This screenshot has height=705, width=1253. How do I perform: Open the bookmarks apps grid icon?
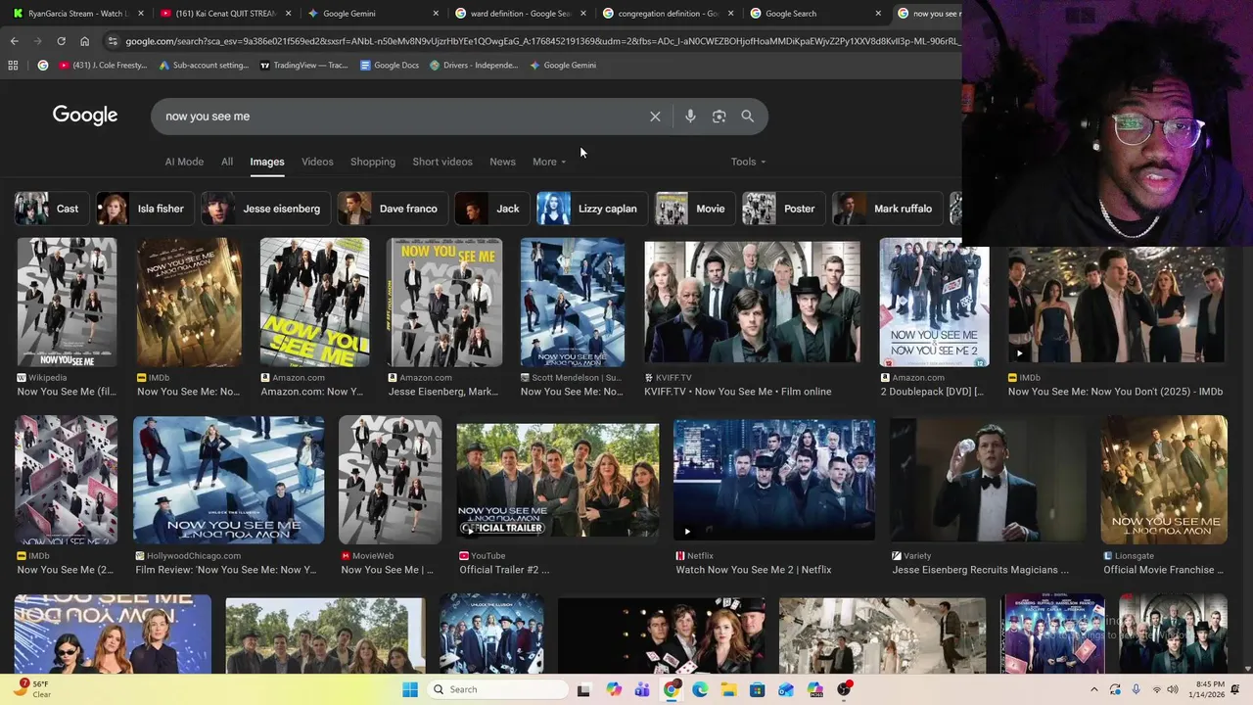coord(13,66)
